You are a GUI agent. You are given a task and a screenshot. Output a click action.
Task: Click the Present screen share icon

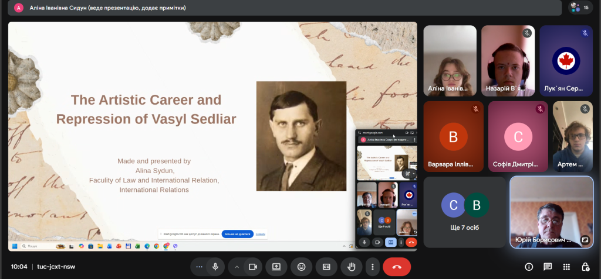pyautogui.click(x=276, y=267)
